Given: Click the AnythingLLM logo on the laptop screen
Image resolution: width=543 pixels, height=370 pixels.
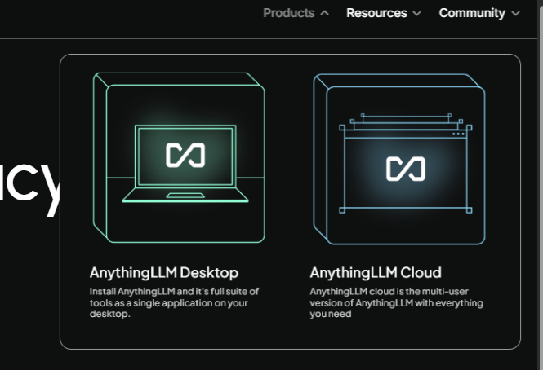Looking at the screenshot, I should pos(185,156).
